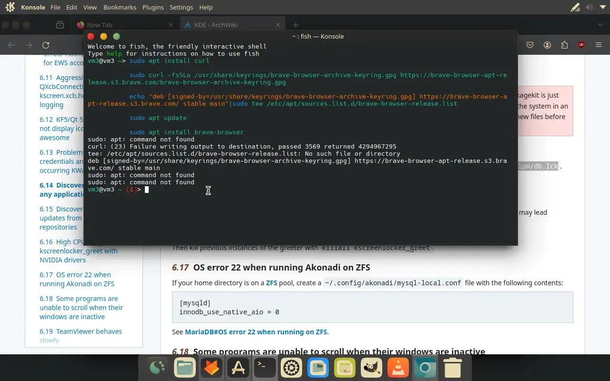Open the terminal icon in the dock
Screen dimensions: 610x381
tap(264, 367)
